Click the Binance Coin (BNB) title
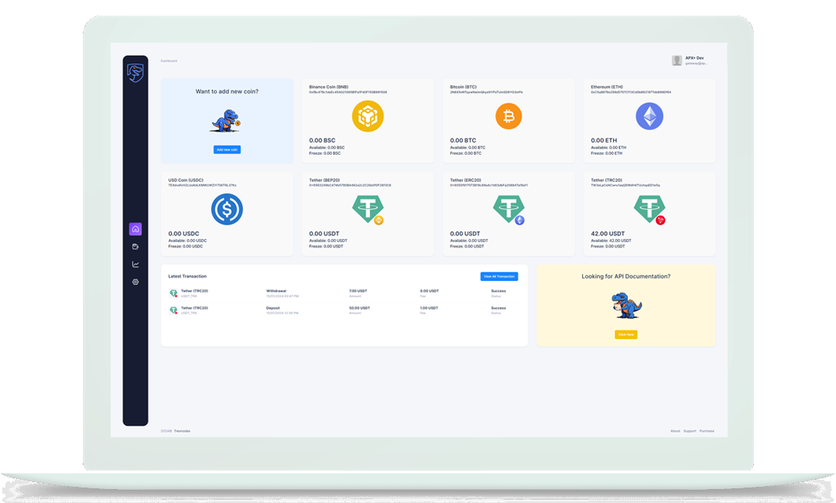836x503 pixels. click(x=328, y=87)
